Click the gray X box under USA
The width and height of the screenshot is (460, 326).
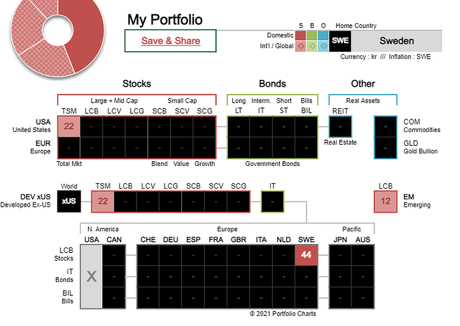click(91, 276)
